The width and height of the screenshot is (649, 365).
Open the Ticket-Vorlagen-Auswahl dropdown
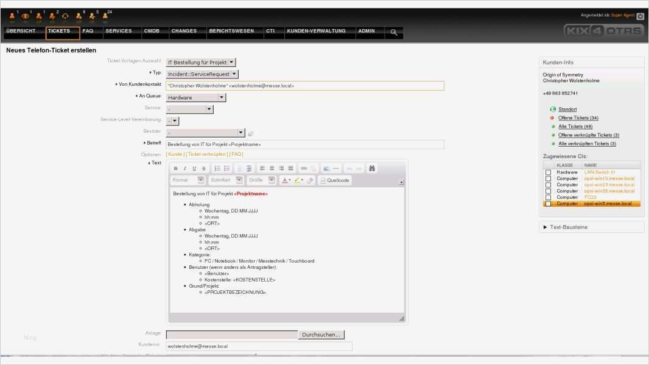pos(201,63)
